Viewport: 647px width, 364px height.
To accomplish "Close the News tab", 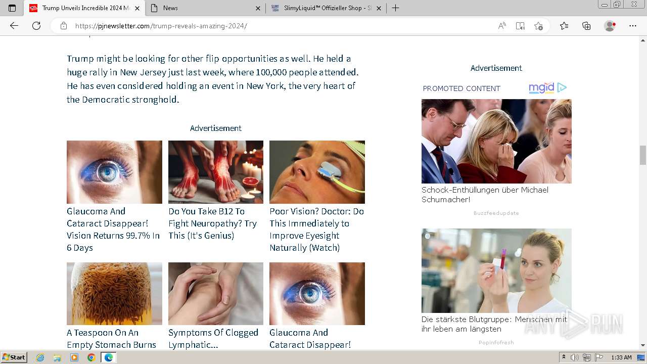I will point(258,8).
